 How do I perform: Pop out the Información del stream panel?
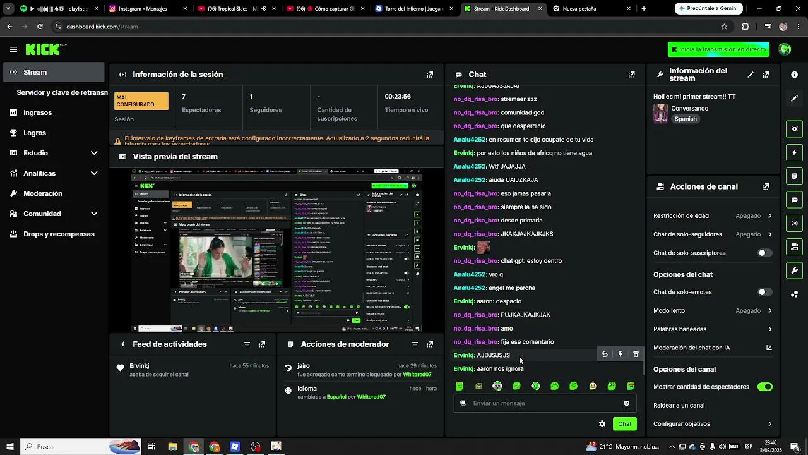click(x=766, y=75)
